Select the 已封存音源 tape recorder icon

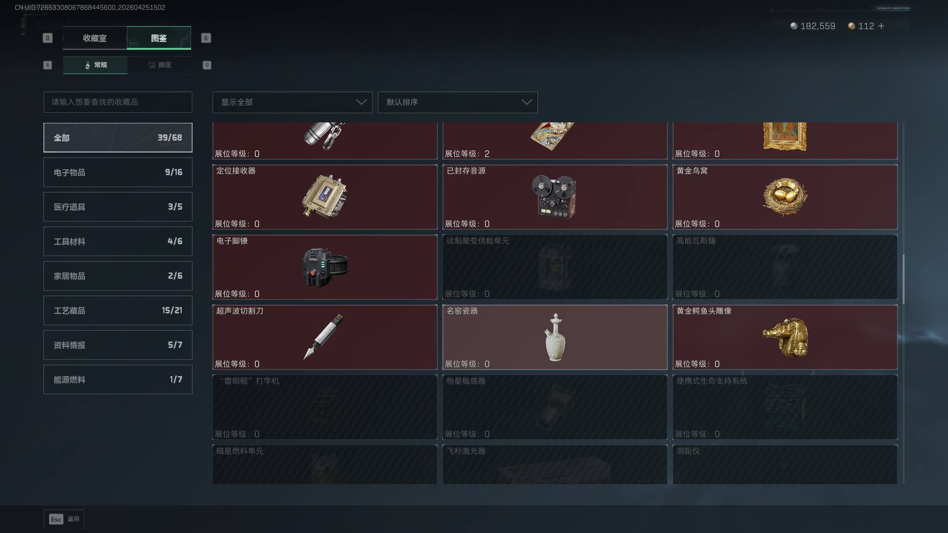point(554,196)
